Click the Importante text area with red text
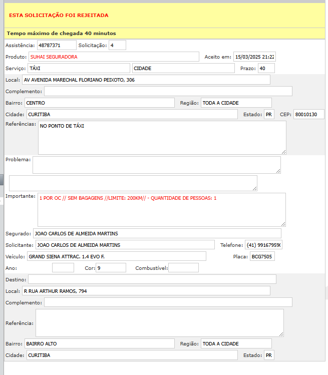The image size is (328, 375). coord(161,210)
